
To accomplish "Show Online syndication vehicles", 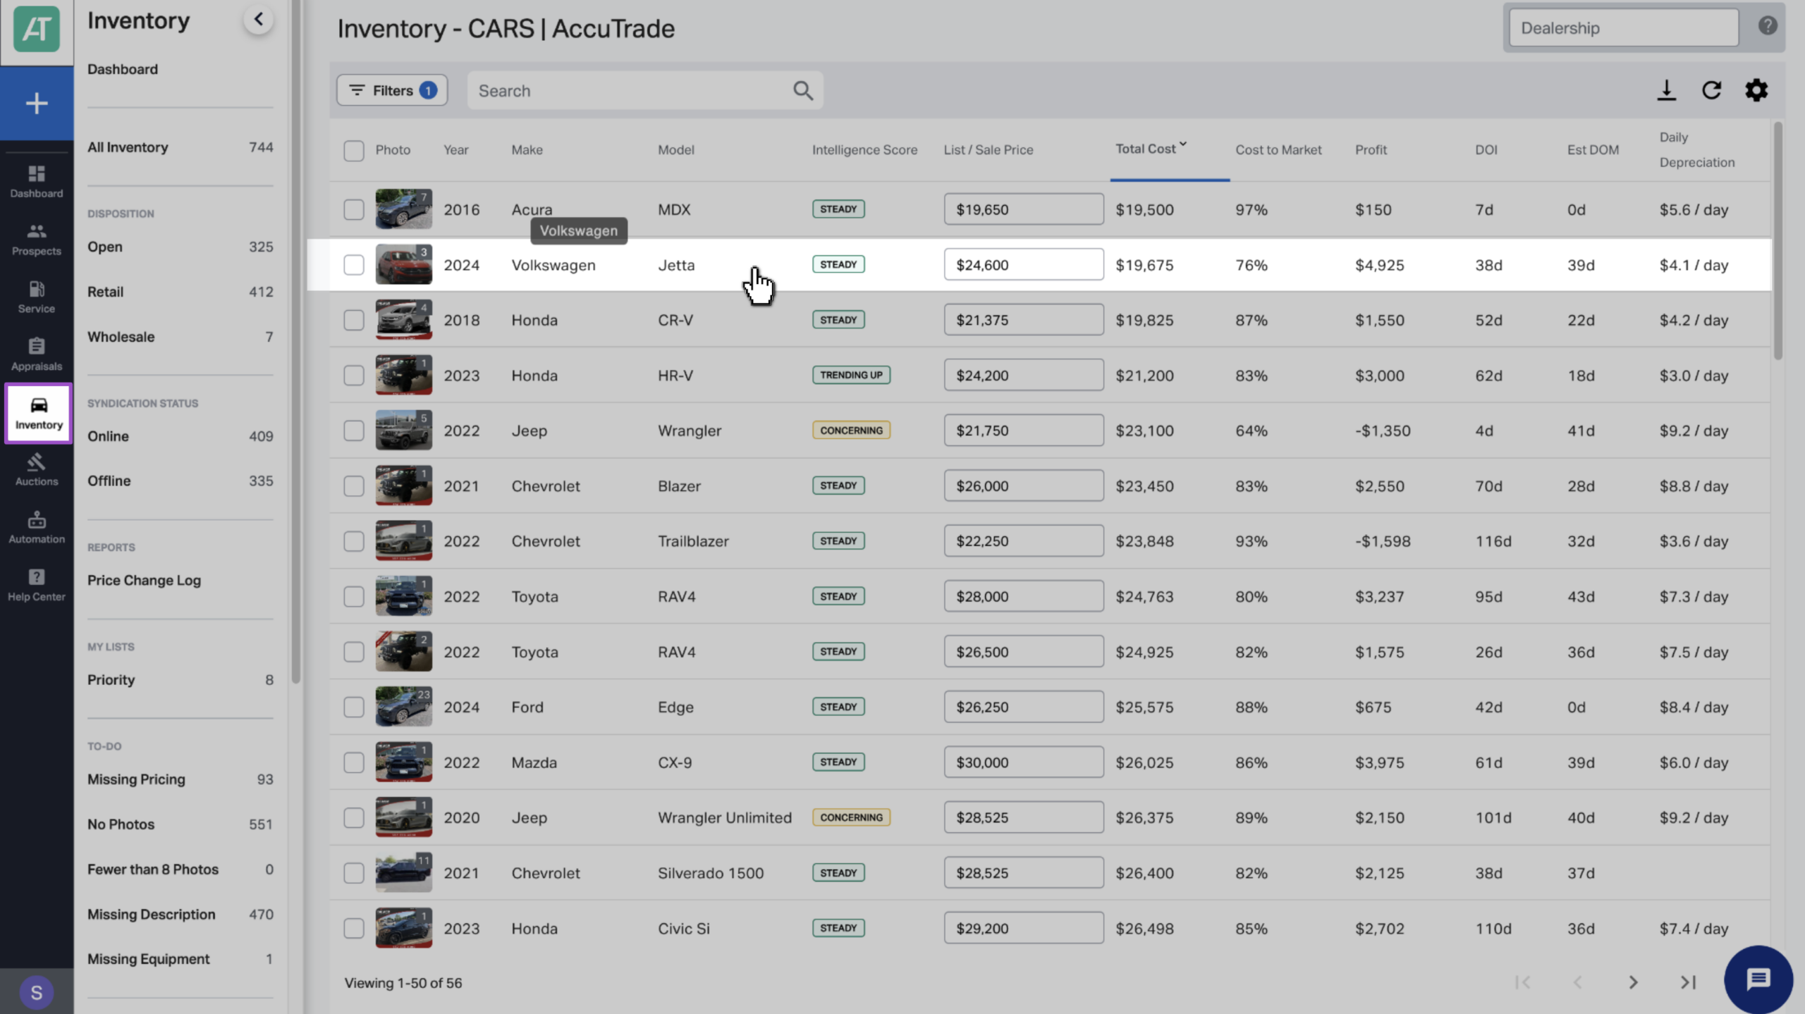I will click(180, 436).
